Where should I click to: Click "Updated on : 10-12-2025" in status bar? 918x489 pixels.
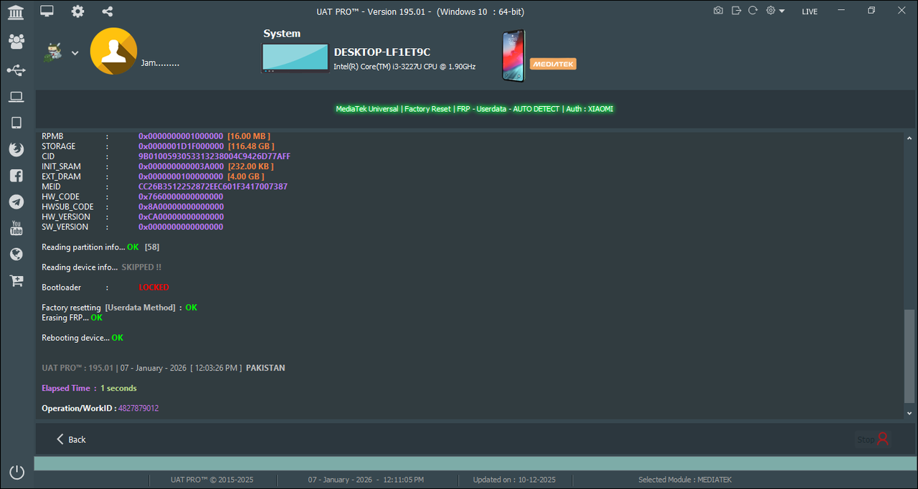514,480
